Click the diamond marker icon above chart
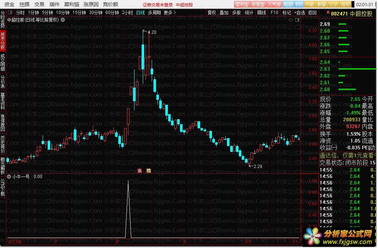 click(291, 20)
